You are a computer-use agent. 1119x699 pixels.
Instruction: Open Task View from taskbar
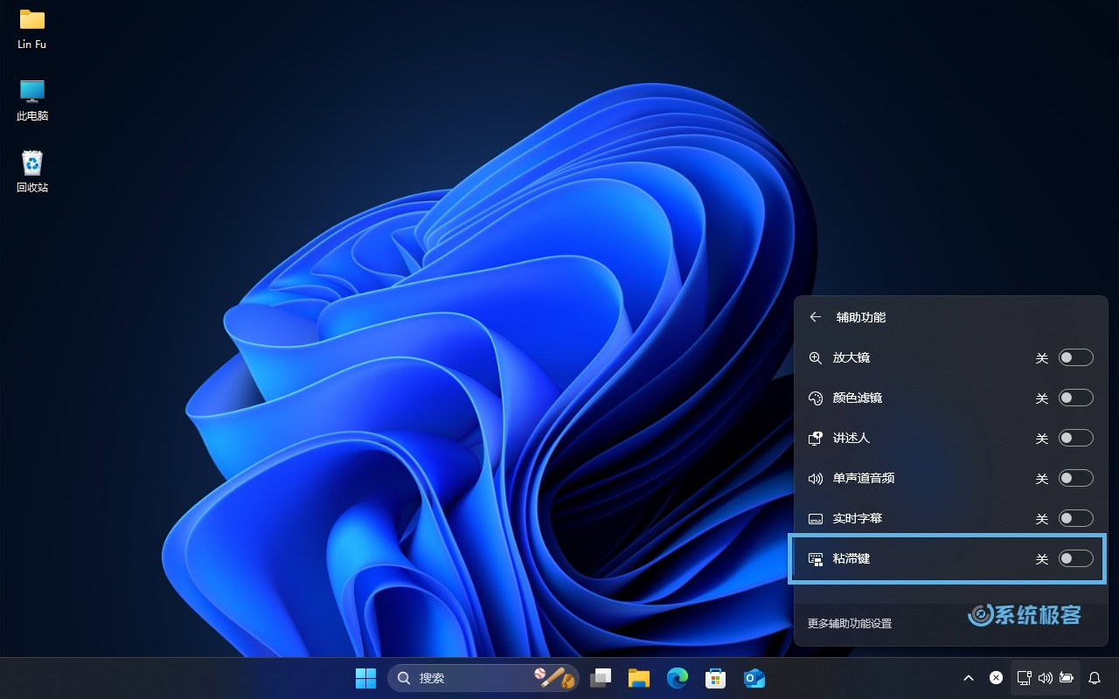[601, 678]
